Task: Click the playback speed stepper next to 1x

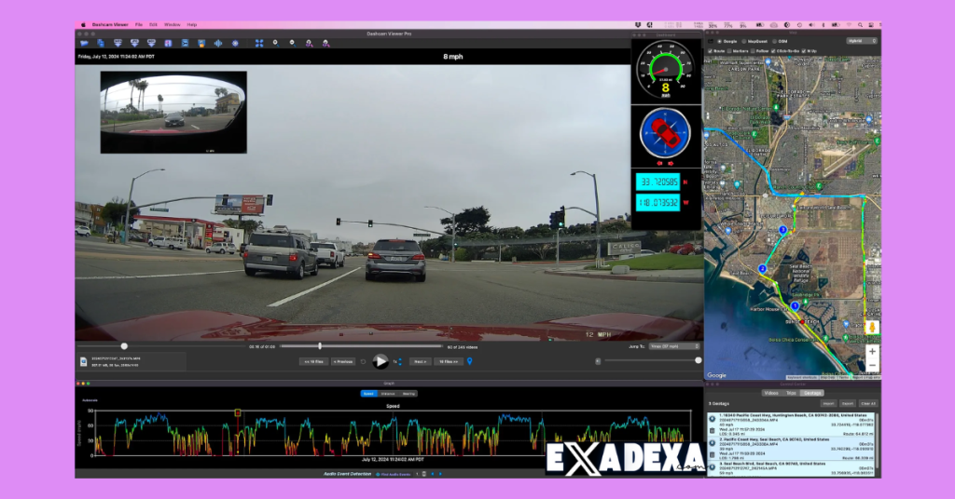Action: click(x=400, y=361)
